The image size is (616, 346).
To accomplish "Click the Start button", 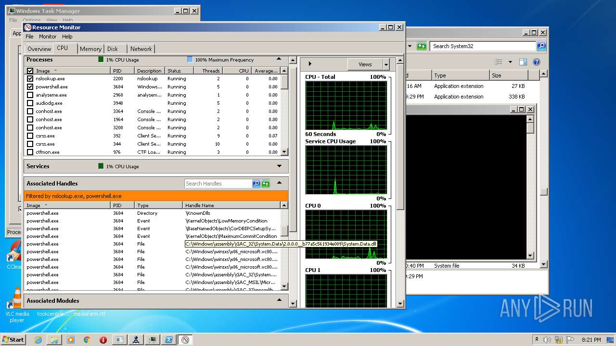I will coord(13,340).
